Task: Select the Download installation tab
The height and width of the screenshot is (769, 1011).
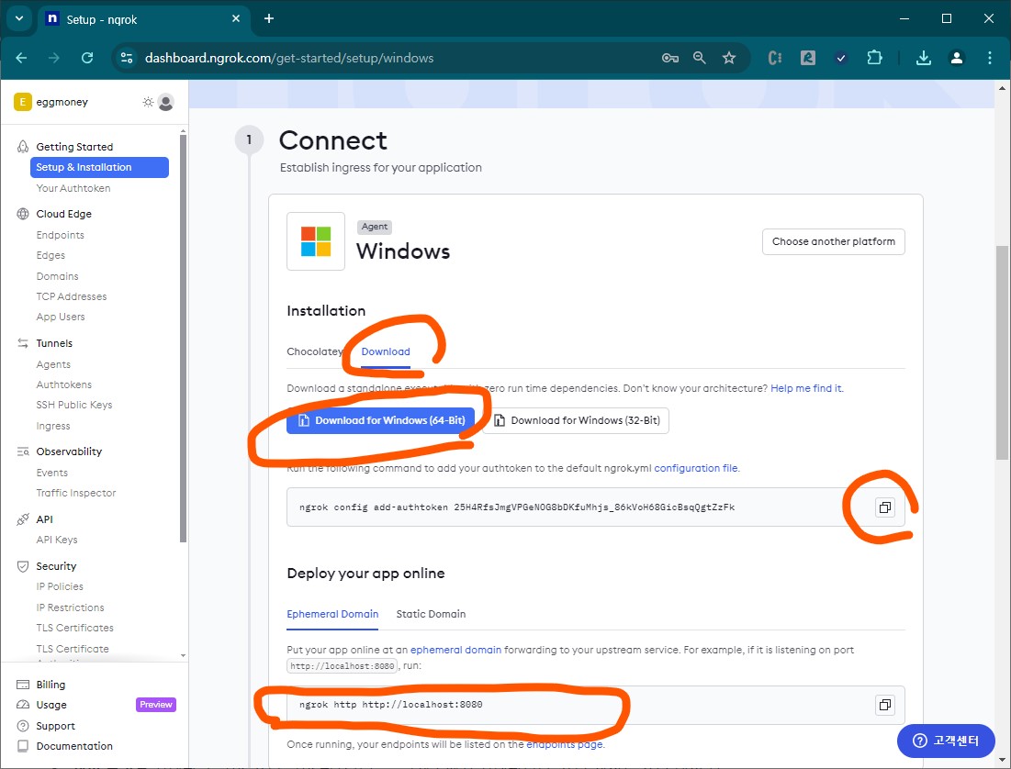Action: click(x=386, y=352)
